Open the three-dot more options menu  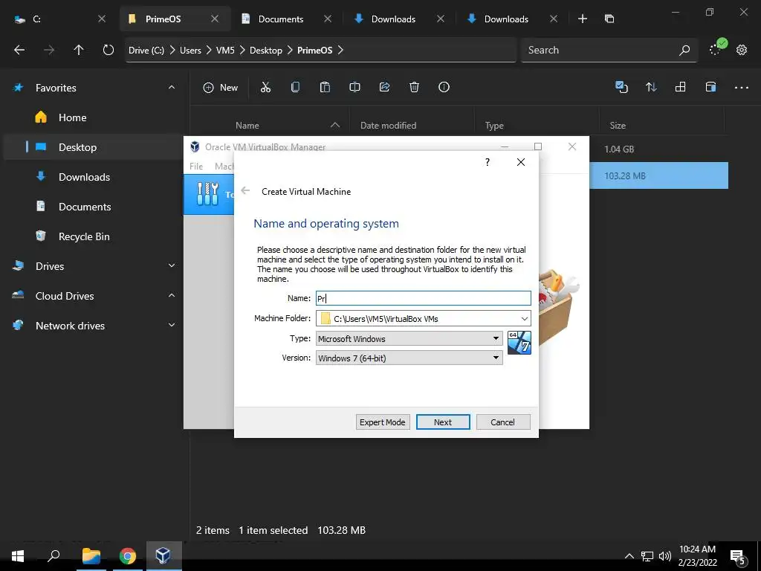click(x=741, y=88)
